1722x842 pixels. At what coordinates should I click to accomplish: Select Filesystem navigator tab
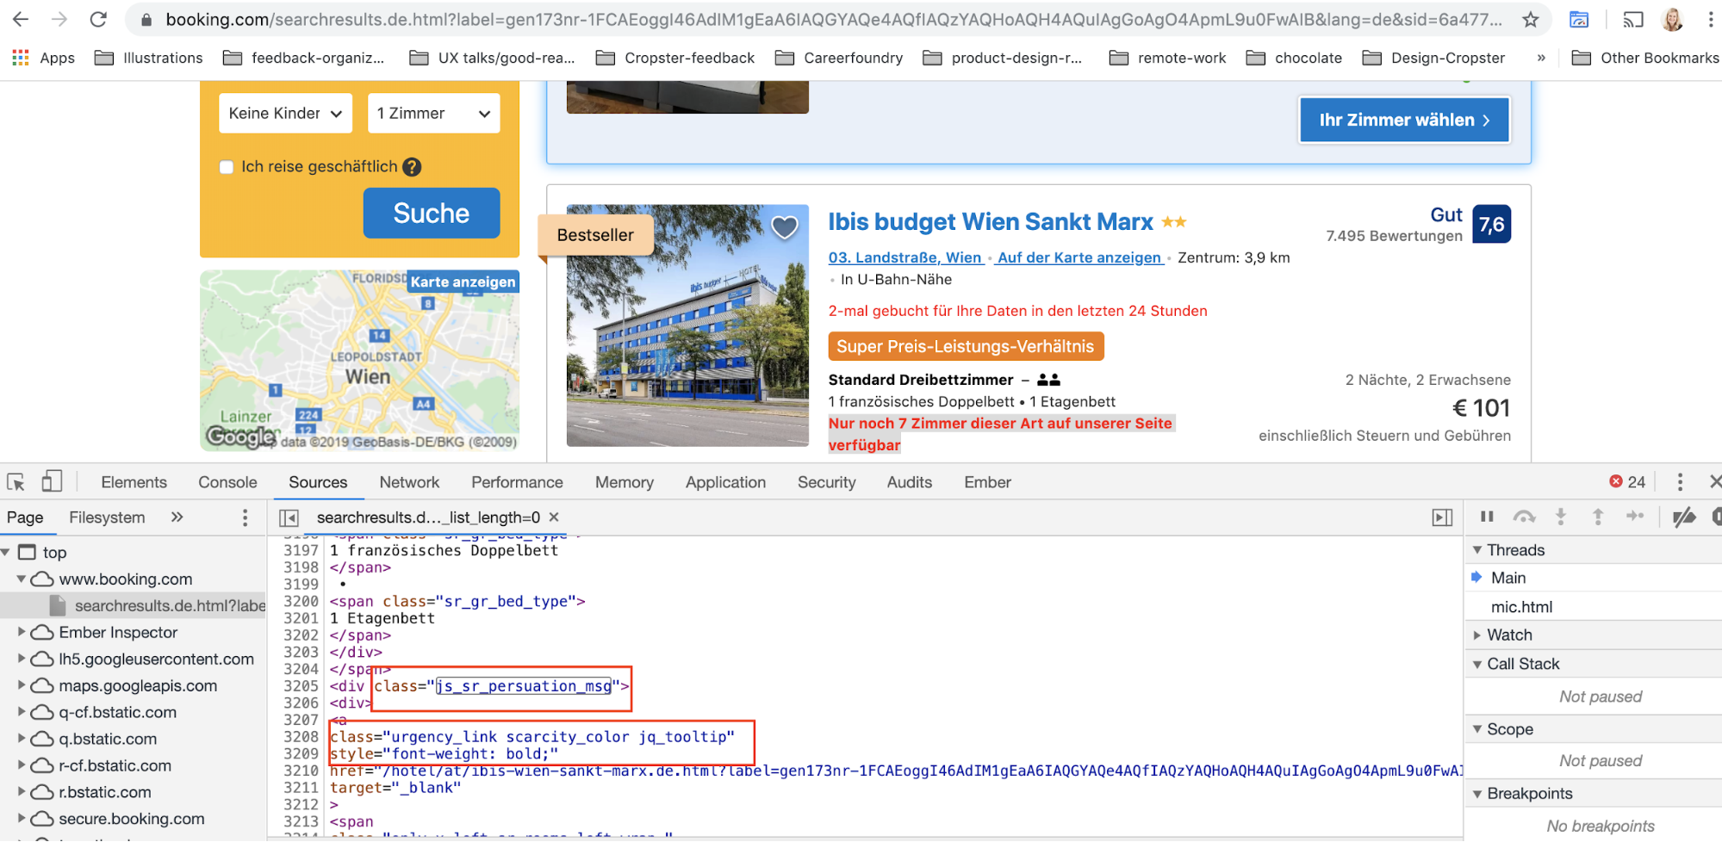[107, 517]
